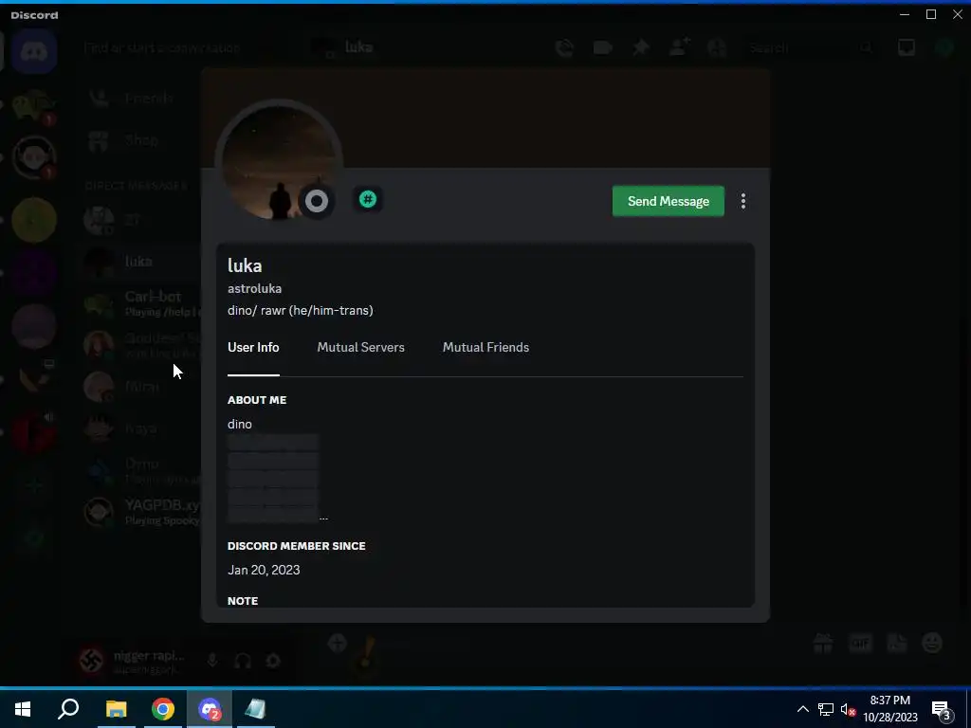
Task: Open the Carl-bot direct message
Action: tap(141, 302)
